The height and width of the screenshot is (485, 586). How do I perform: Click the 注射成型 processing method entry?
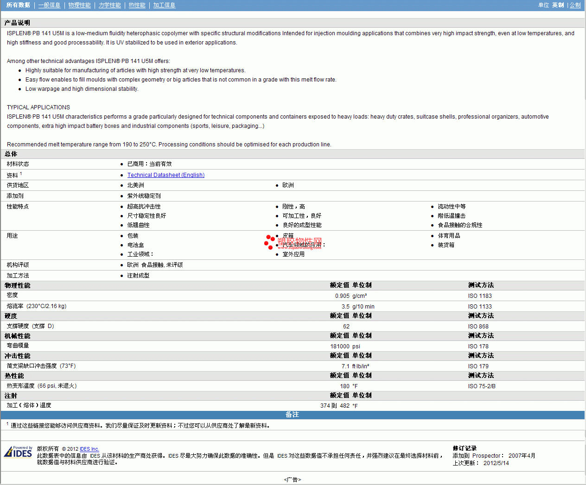(138, 276)
